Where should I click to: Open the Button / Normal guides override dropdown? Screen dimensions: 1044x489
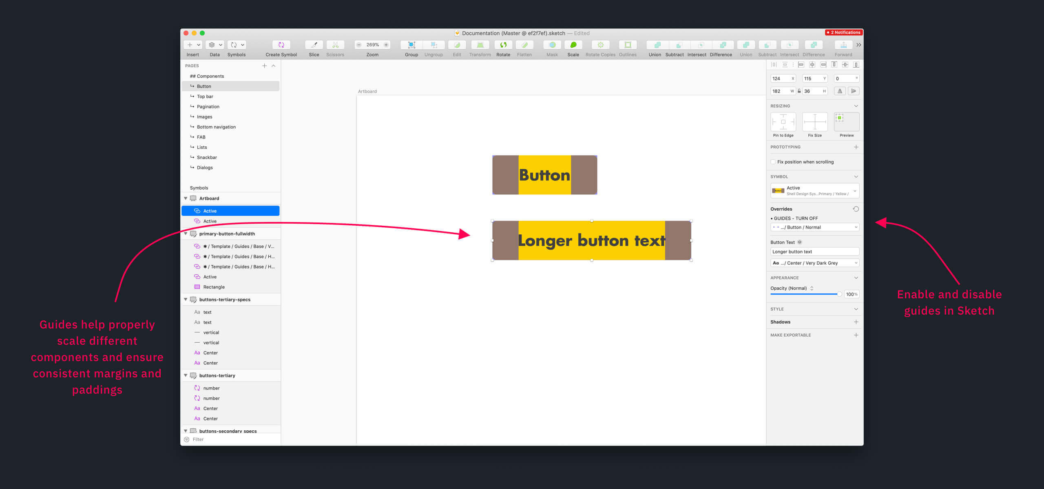coord(814,227)
